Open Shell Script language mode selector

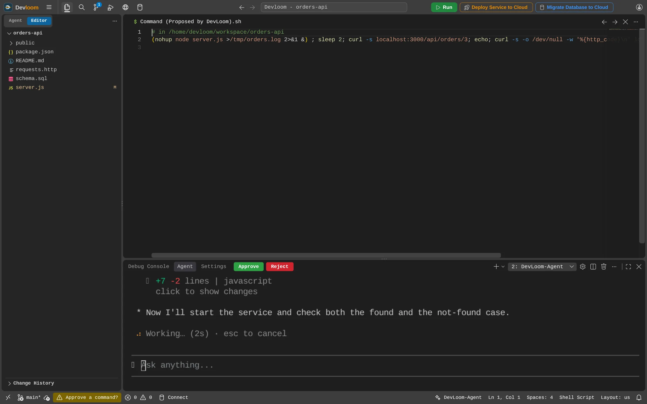(x=577, y=398)
